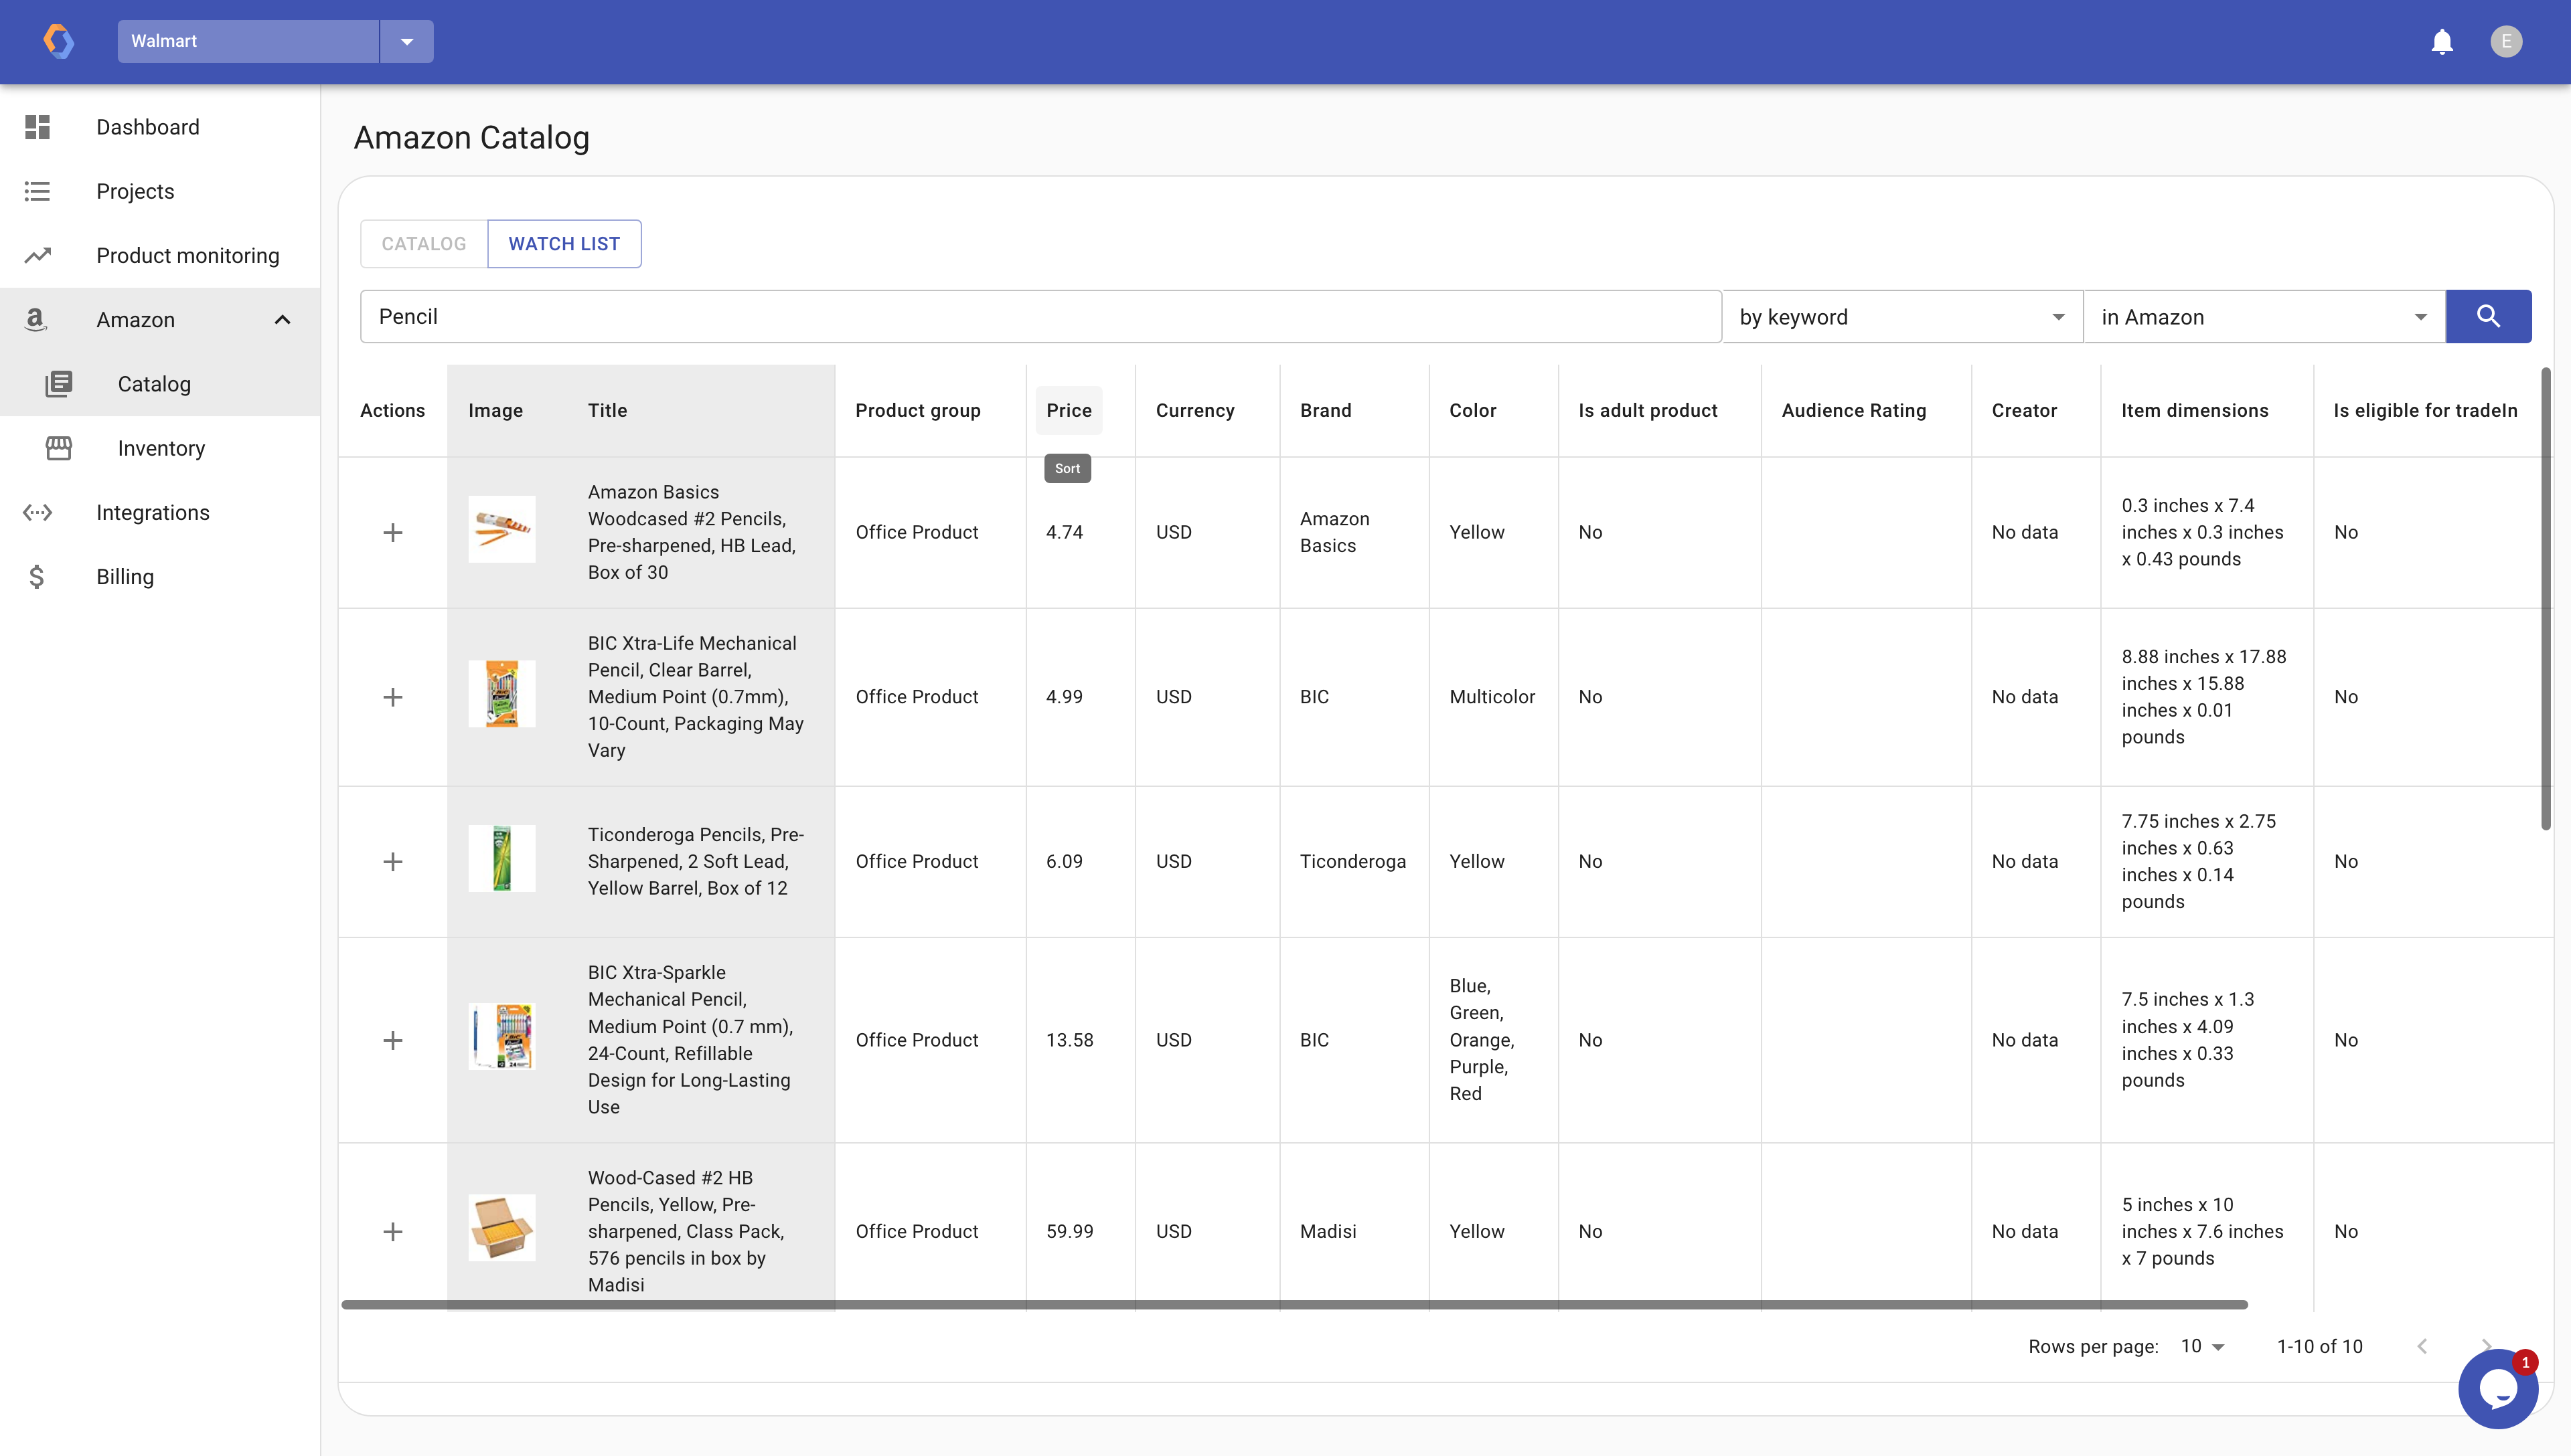Click the app logo in the header

58,41
